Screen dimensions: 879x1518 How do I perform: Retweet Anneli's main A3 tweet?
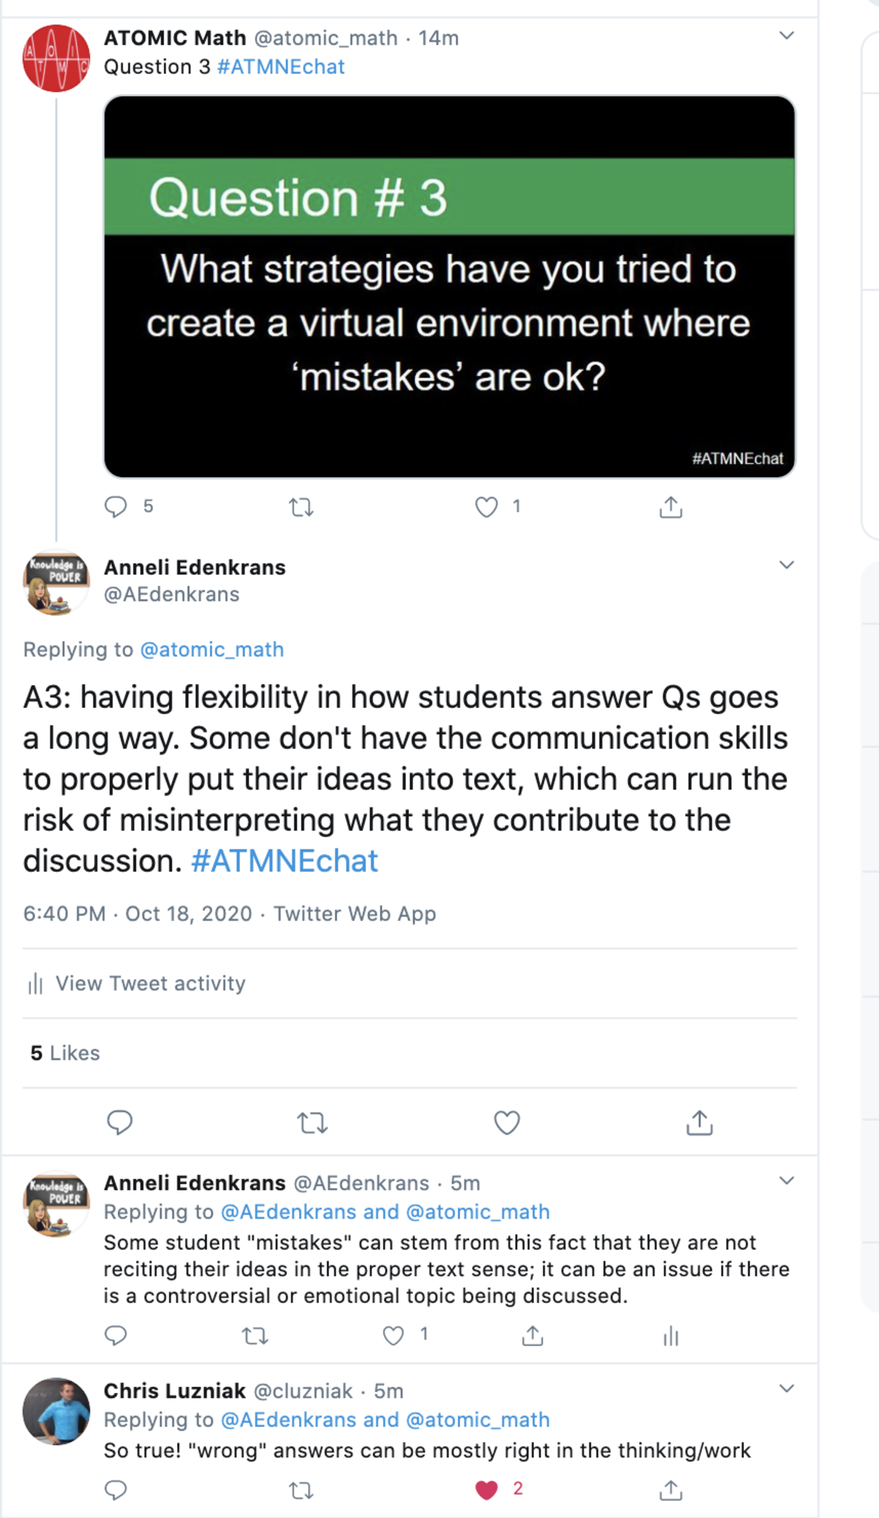point(313,1123)
